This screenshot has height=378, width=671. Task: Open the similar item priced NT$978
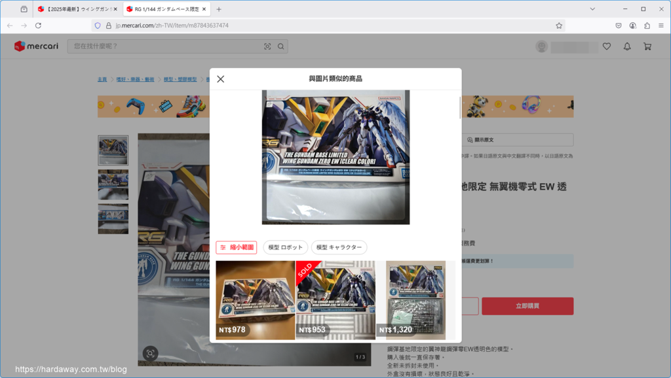(x=255, y=300)
